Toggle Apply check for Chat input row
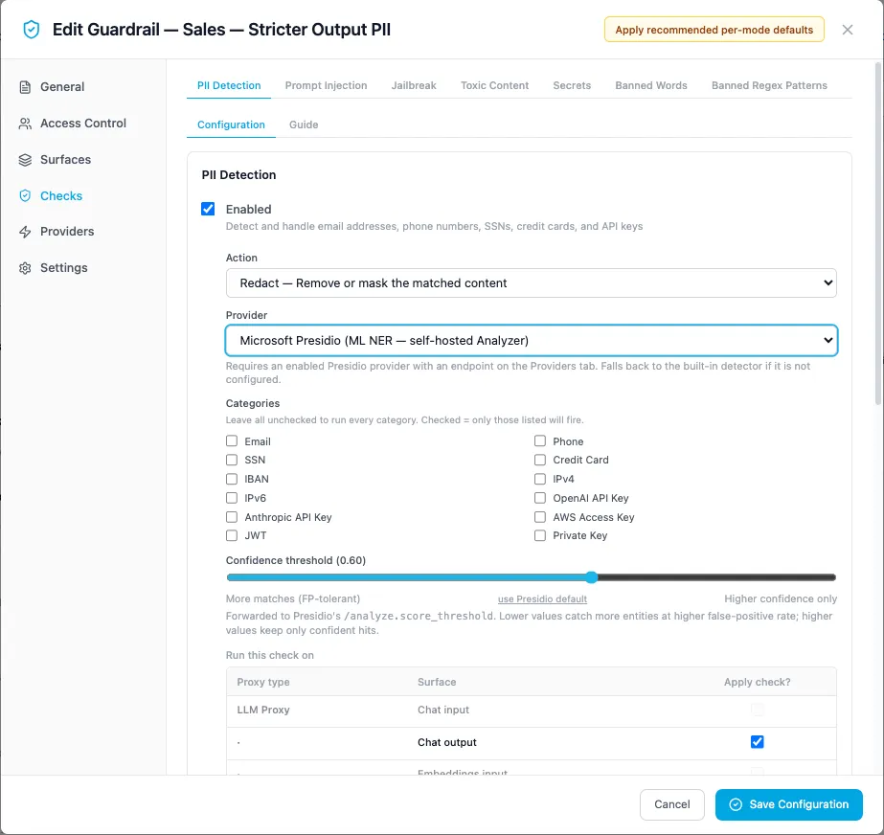884x835 pixels. pos(757,710)
